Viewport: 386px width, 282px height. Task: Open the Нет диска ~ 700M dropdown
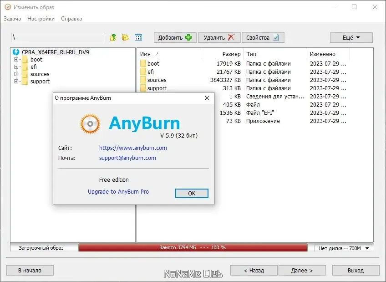click(x=344, y=248)
